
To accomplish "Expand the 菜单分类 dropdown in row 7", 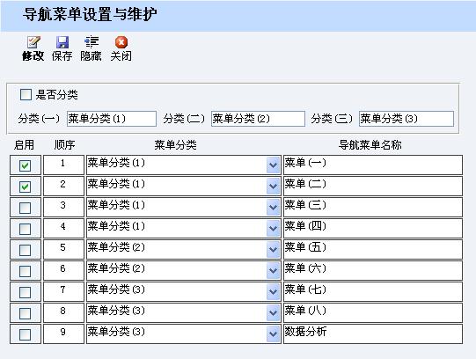I will point(273,291).
